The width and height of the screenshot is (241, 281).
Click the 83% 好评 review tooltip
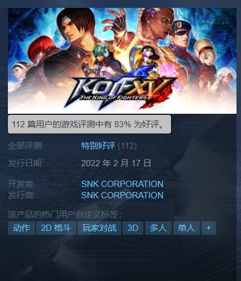click(x=89, y=124)
